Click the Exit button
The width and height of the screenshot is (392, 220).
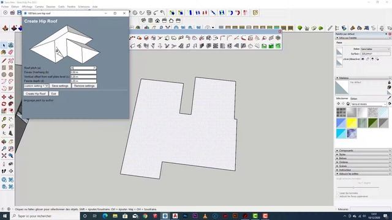point(53,94)
